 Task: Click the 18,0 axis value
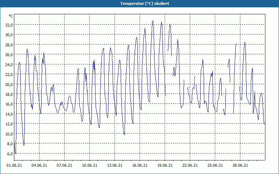[9, 94]
